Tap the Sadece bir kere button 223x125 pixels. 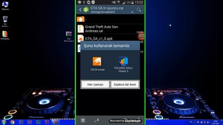(125, 84)
